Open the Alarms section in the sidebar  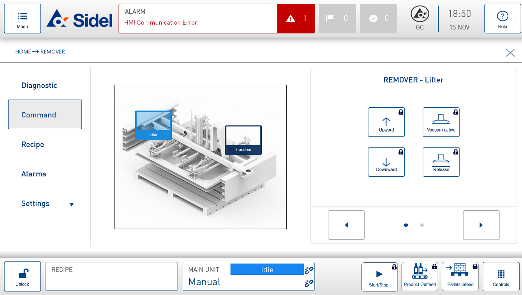click(34, 174)
